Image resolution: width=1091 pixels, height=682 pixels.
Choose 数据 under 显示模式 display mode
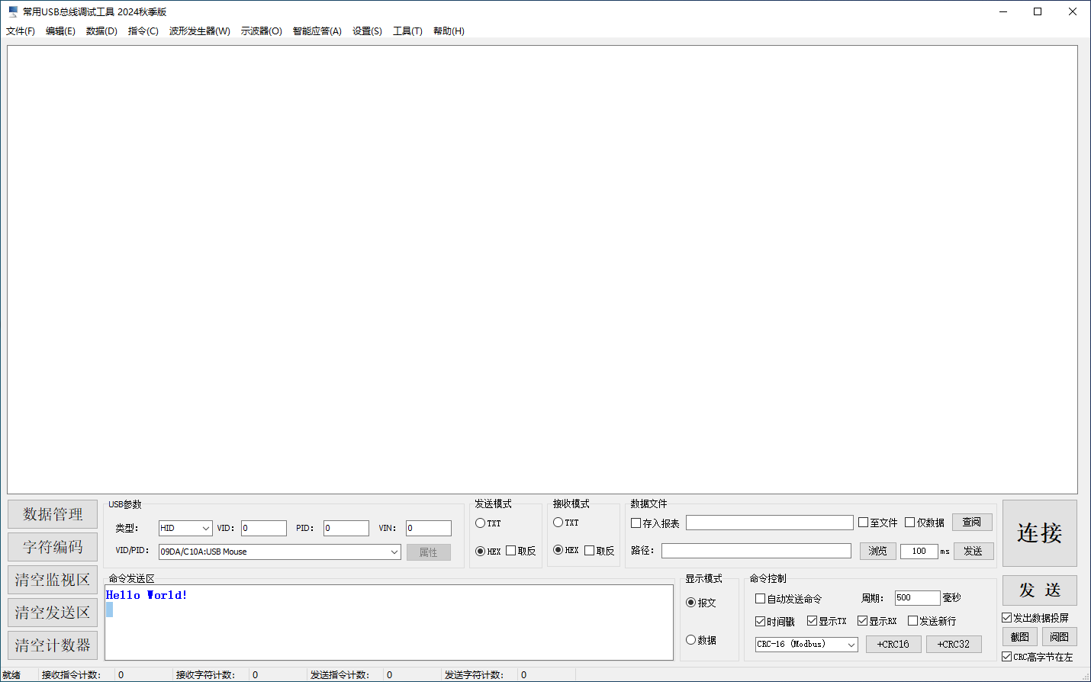pyautogui.click(x=690, y=640)
